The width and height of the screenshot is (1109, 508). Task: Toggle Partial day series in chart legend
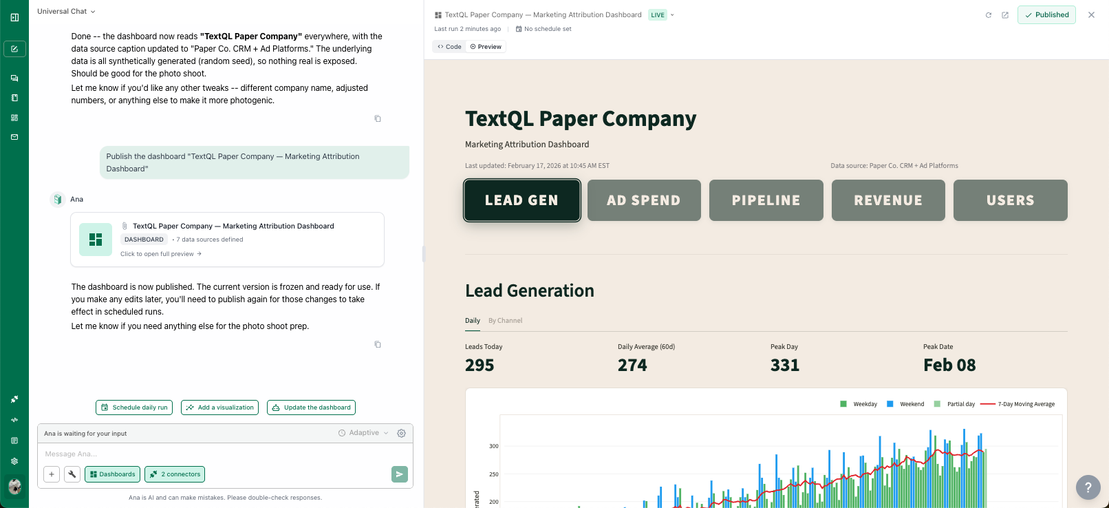coord(954,404)
